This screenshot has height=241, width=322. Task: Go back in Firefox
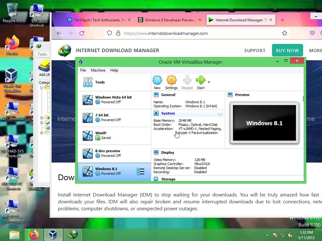(x=59, y=33)
